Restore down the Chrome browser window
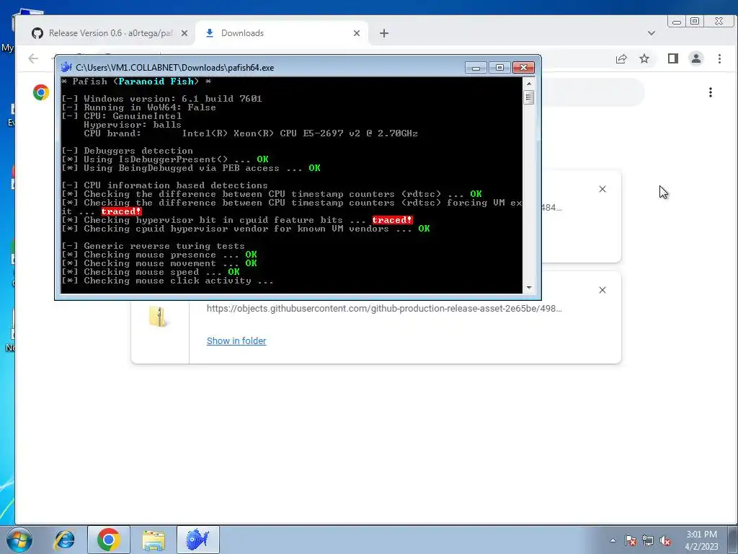Image resolution: width=738 pixels, height=554 pixels. (695, 21)
